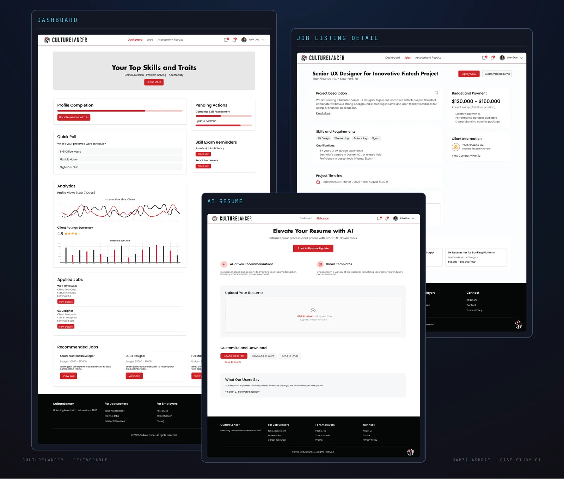Screen dimensions: 564x479
Task: Click Complete Skill Assessment progress bar
Action: 223,116
